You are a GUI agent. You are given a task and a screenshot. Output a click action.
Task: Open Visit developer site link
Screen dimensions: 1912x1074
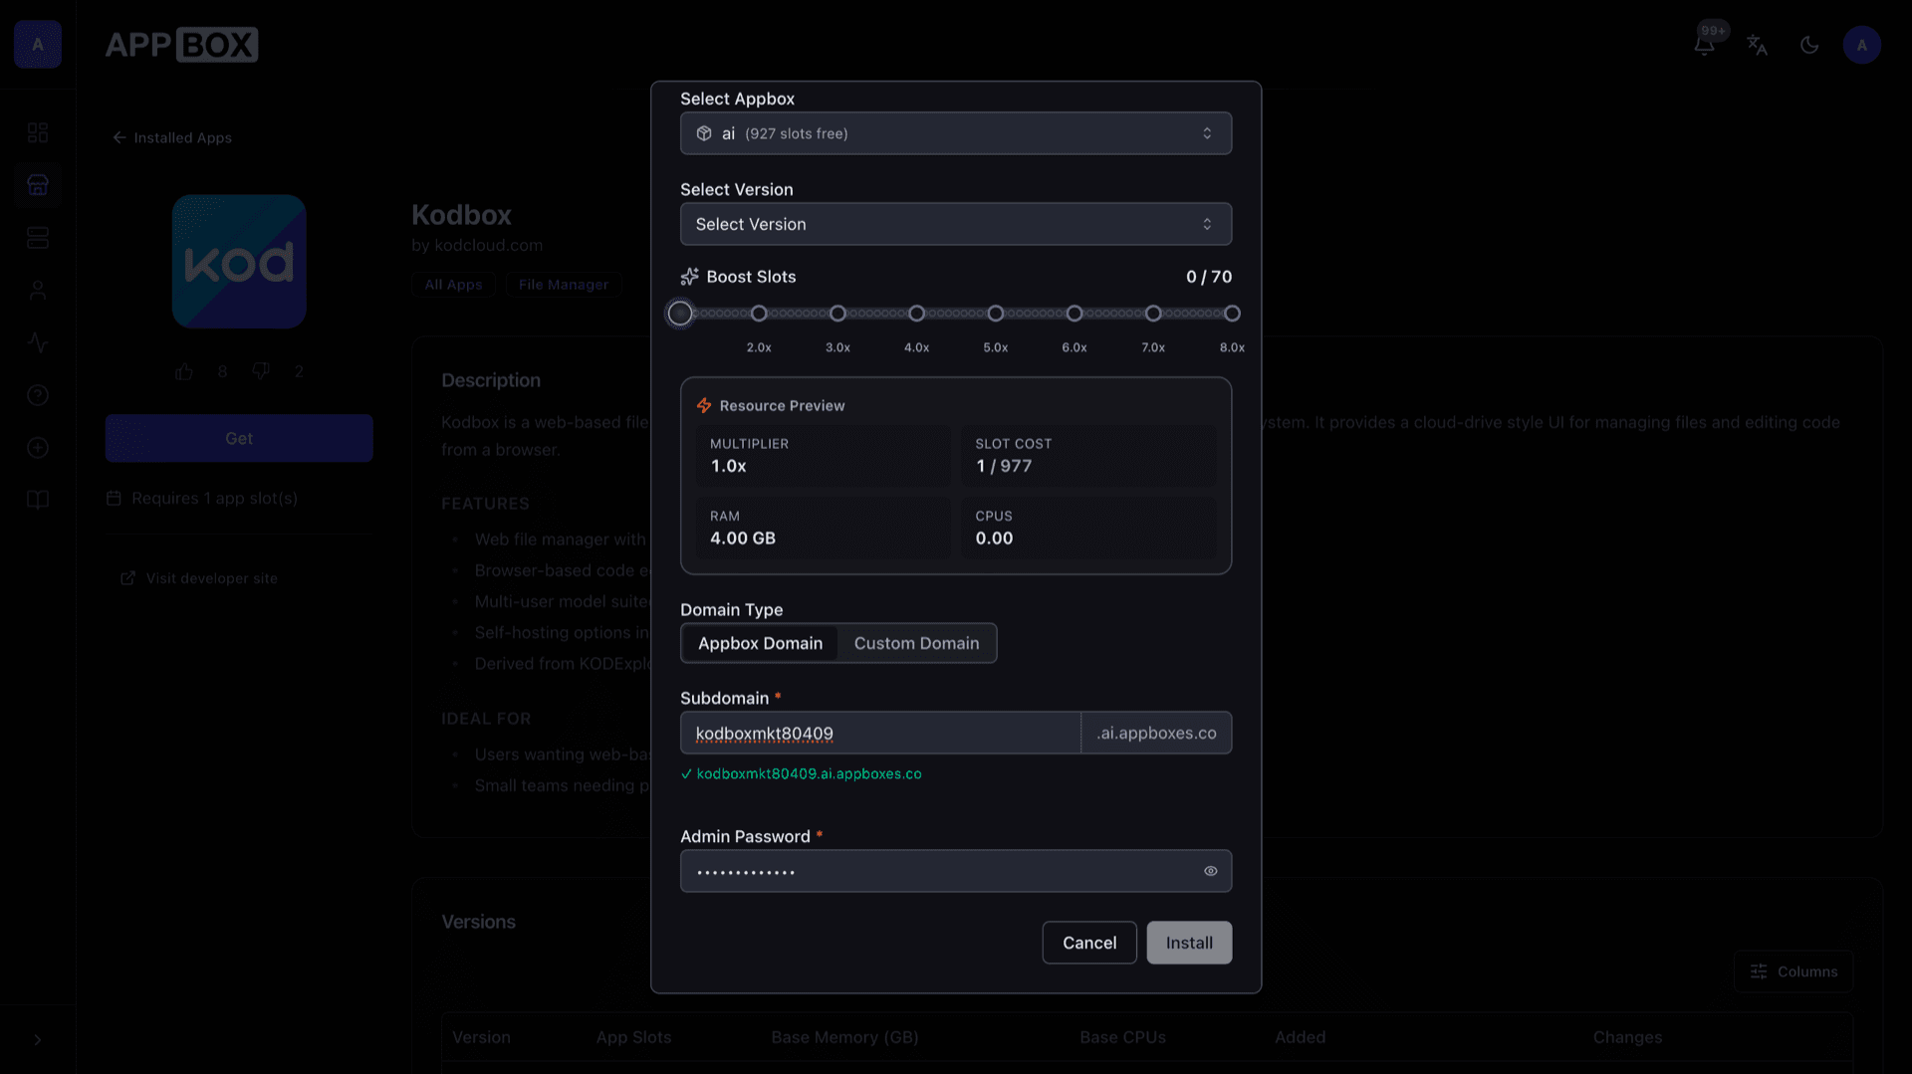[199, 578]
